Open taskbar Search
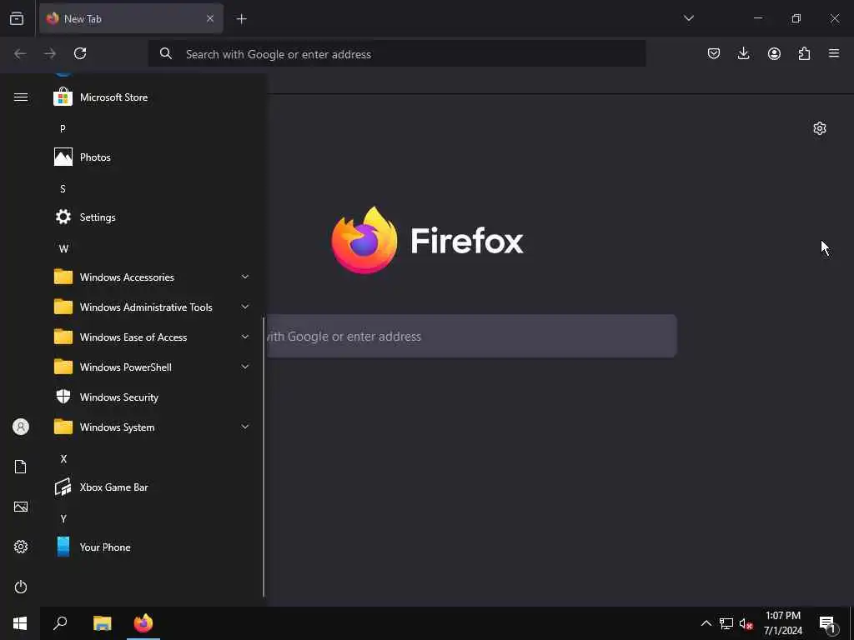Screen dimensions: 854x640 [x=60, y=623]
